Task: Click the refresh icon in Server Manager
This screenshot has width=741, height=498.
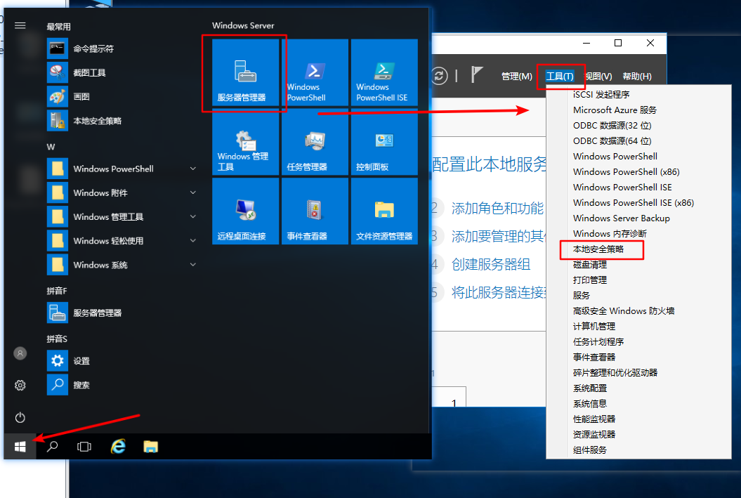Action: coord(439,76)
